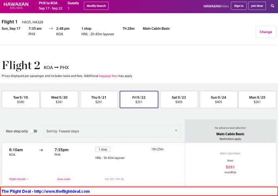Click the Join Now button
This screenshot has height=196, width=278.
click(257, 6)
